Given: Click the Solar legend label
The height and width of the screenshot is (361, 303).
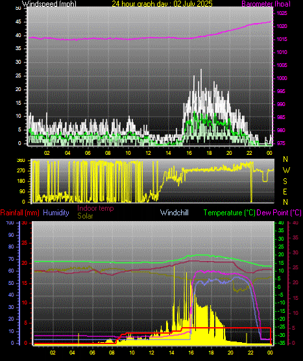Looking at the screenshot, I should pyautogui.click(x=85, y=216).
